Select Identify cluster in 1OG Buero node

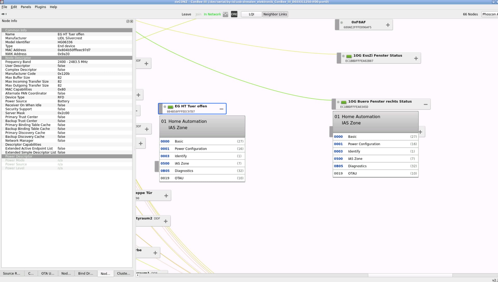pyautogui.click(x=375, y=151)
